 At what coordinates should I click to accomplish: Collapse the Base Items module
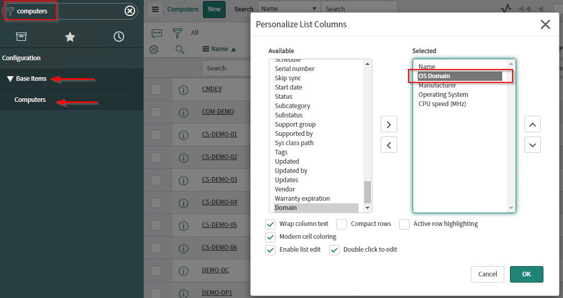point(10,79)
